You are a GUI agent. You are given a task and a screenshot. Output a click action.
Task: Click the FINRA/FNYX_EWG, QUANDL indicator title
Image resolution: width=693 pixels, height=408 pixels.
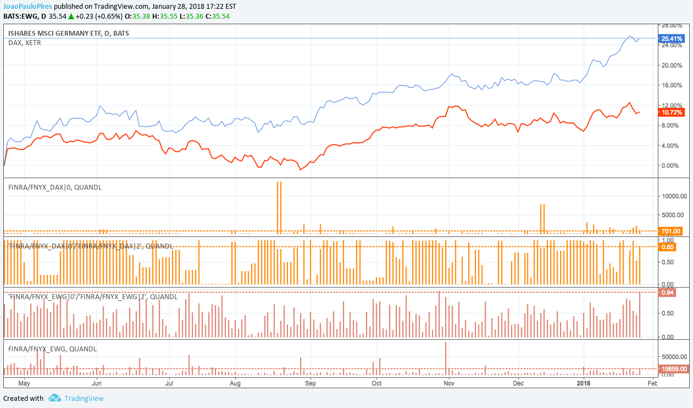click(x=53, y=349)
